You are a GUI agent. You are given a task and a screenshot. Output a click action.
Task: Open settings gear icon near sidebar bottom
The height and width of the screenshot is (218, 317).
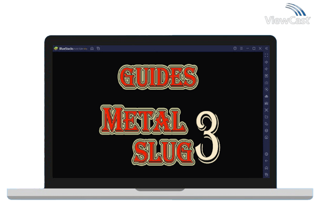pos(266,154)
